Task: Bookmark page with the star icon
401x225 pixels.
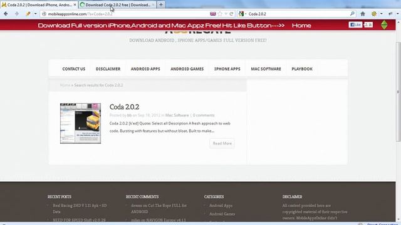Action: [220, 14]
